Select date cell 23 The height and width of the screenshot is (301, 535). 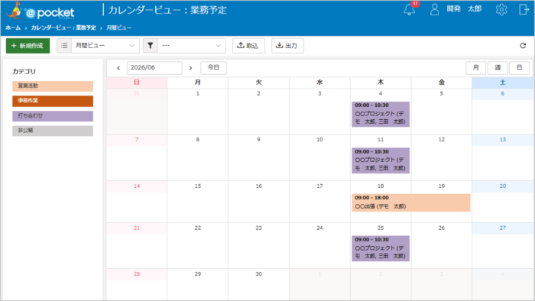pyautogui.click(x=258, y=245)
